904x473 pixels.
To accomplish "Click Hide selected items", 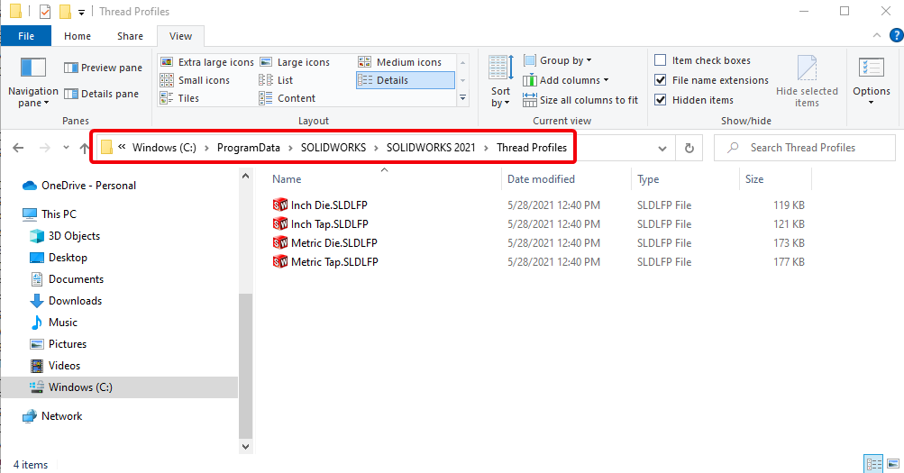I will (807, 81).
